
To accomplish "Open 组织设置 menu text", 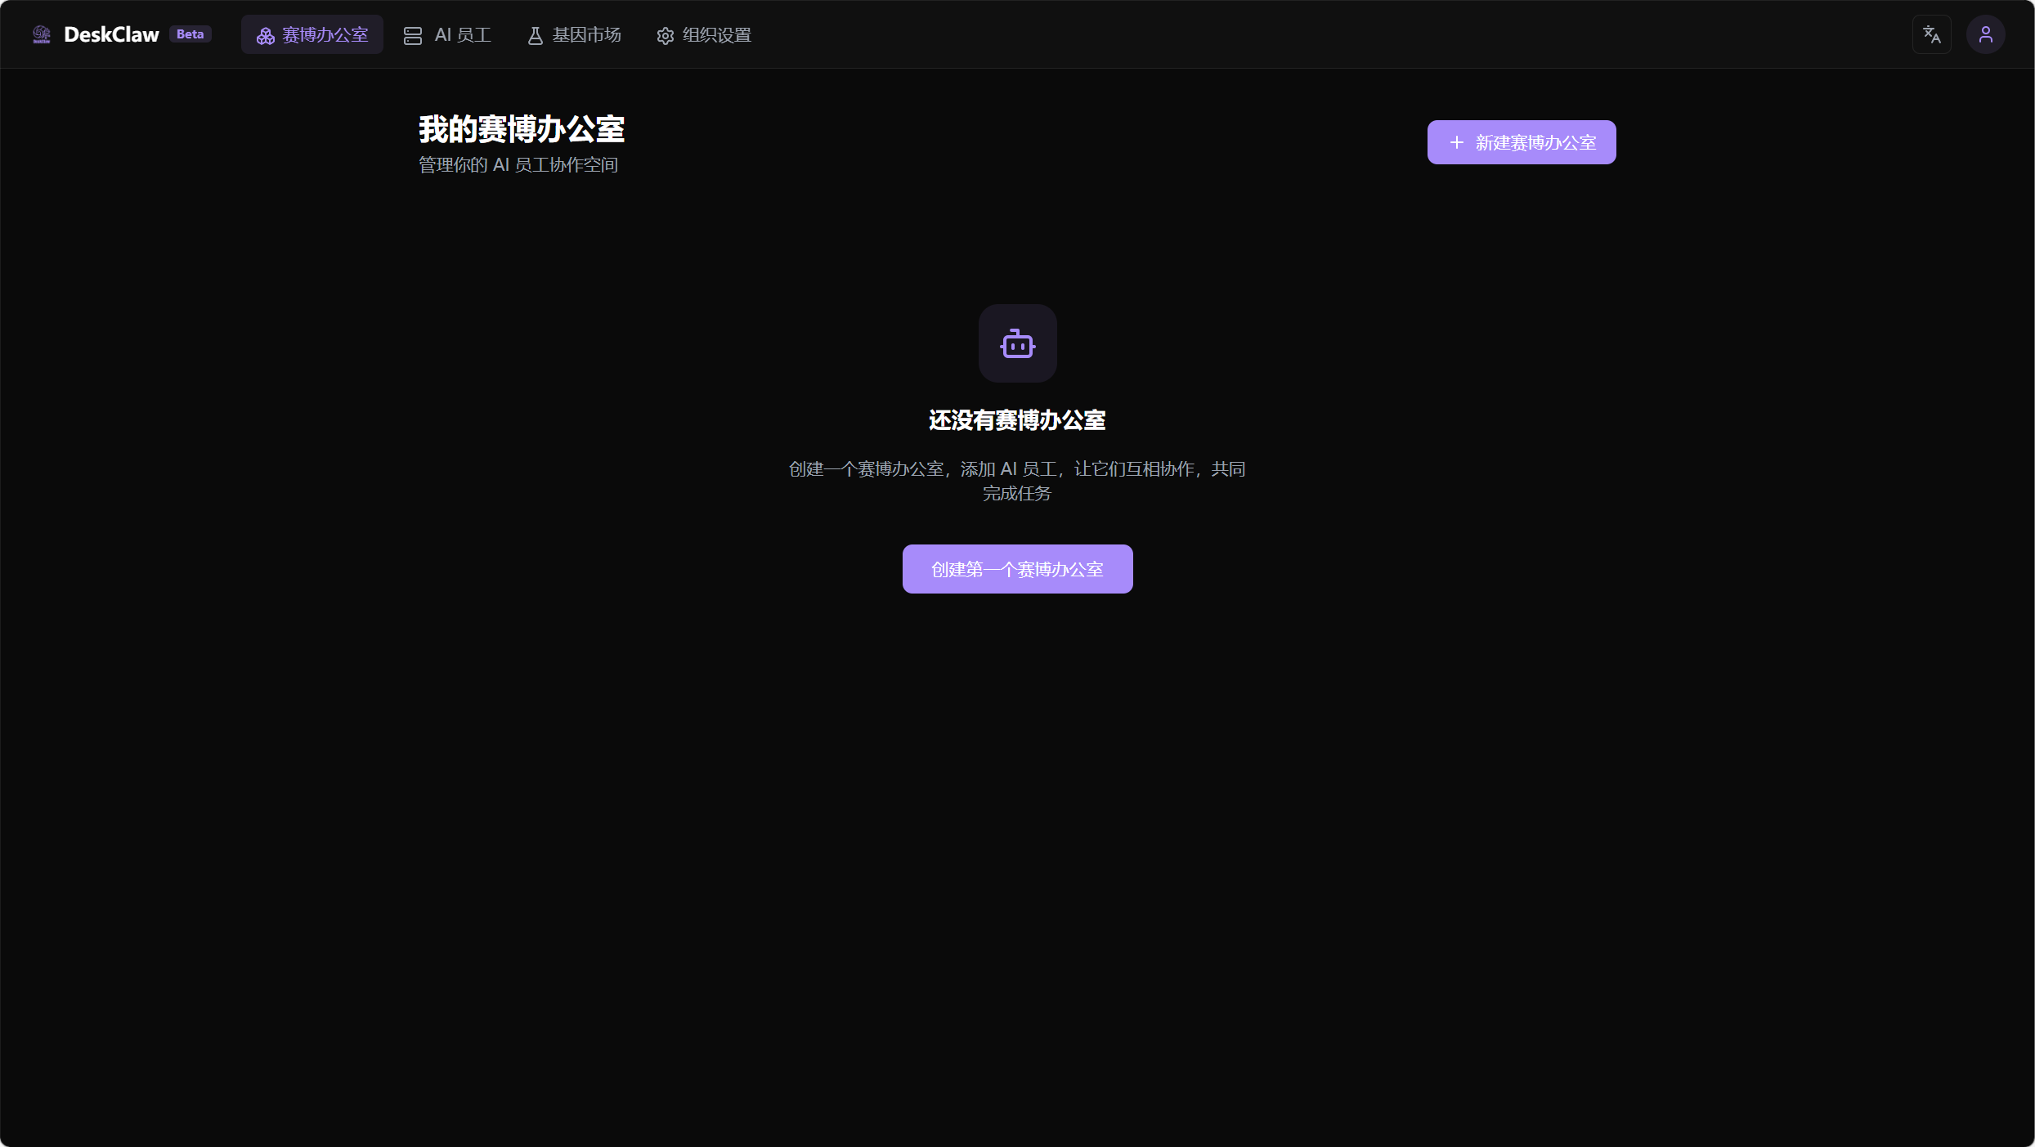I will point(717,35).
